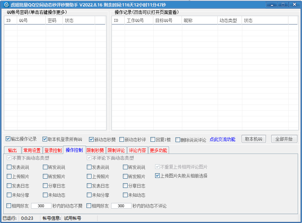This screenshot has width=302, height=223.
Task: Click the 取本机QQ button
Action: 254,139
